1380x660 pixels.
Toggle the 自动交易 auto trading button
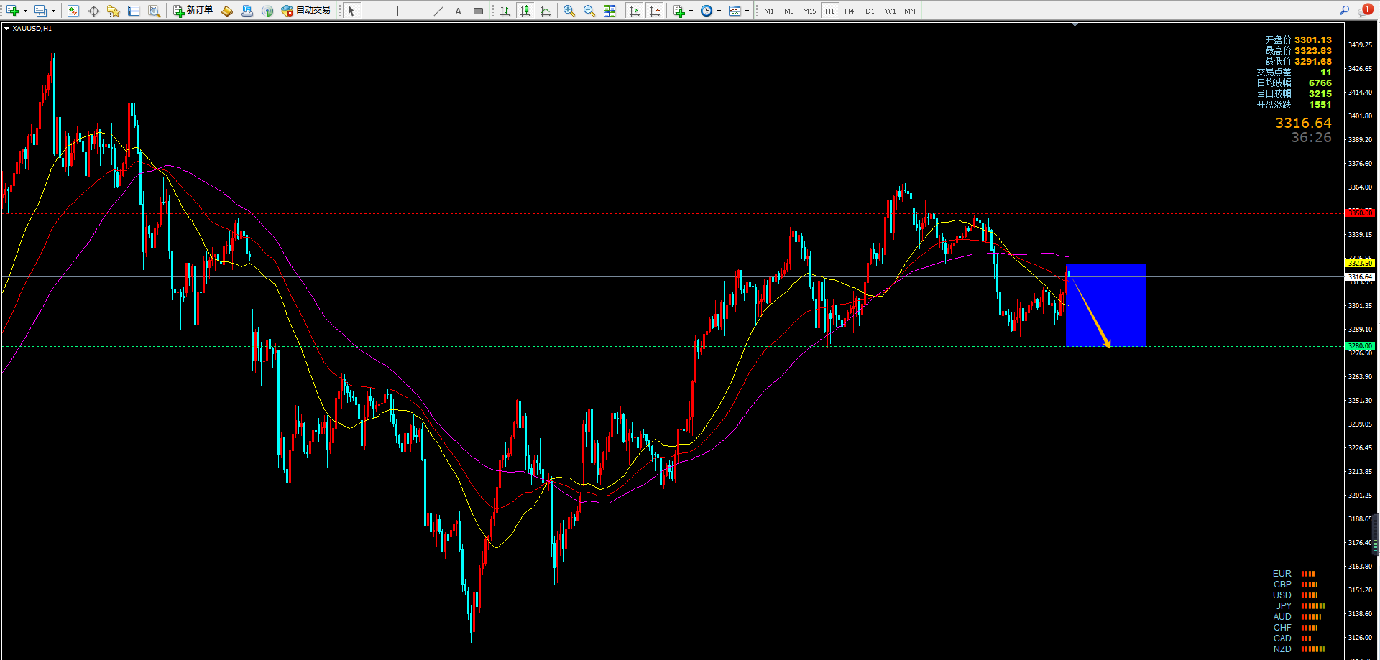point(306,11)
